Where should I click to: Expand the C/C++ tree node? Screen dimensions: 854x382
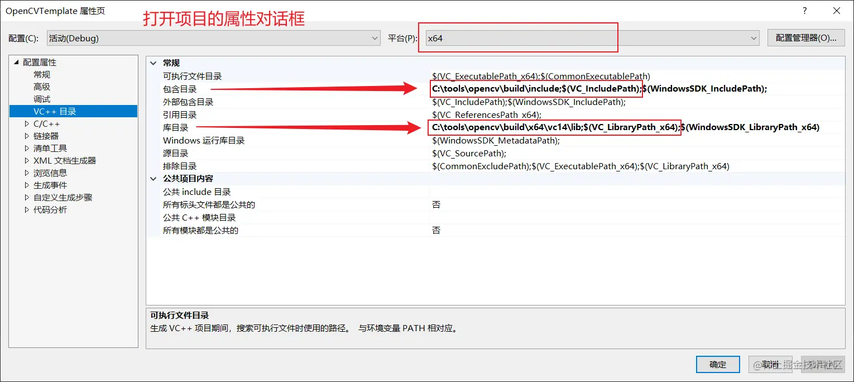click(27, 123)
